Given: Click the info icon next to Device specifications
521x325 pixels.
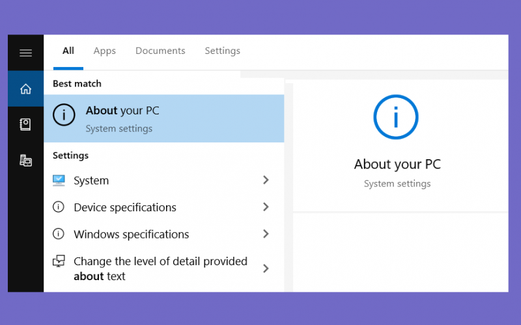Looking at the screenshot, I should 59,207.
